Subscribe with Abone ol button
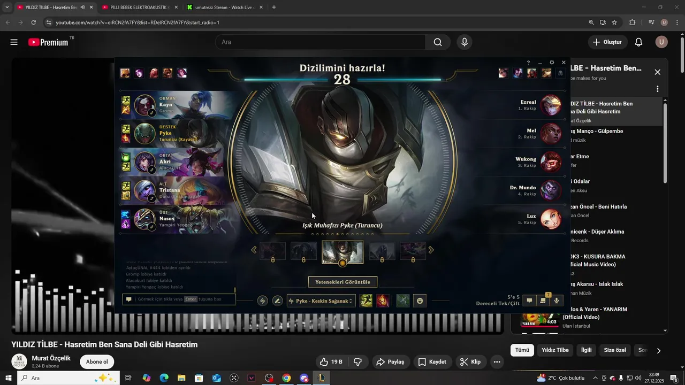The height and width of the screenshot is (385, 685). pyautogui.click(x=97, y=362)
